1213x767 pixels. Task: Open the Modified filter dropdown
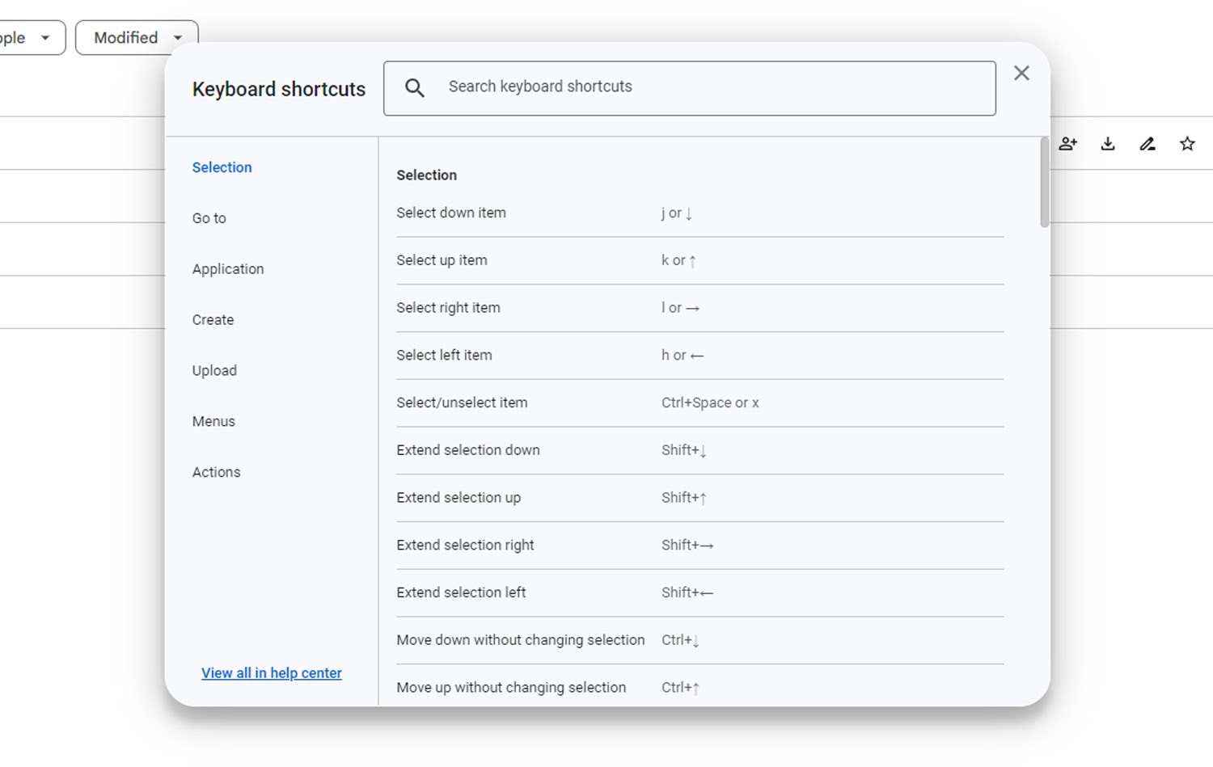136,37
